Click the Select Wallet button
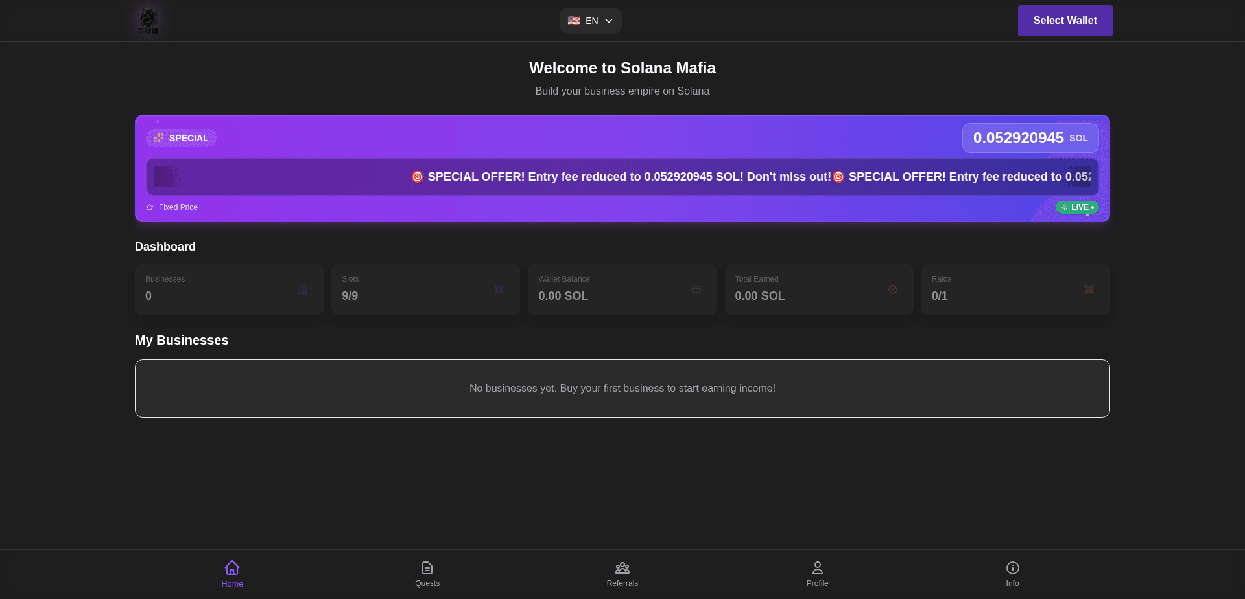The height and width of the screenshot is (599, 1245). 1065,20
